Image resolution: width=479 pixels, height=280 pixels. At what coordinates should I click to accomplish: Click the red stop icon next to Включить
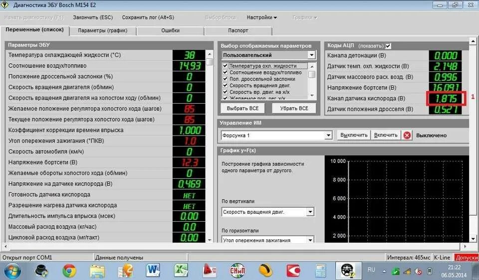point(407,135)
